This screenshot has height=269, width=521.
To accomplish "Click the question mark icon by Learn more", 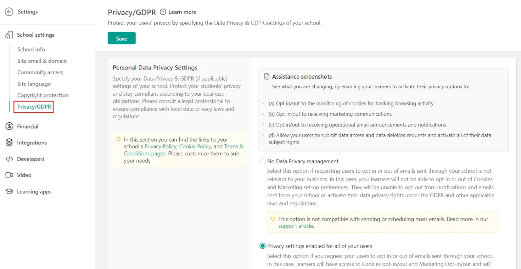I will (x=163, y=12).
